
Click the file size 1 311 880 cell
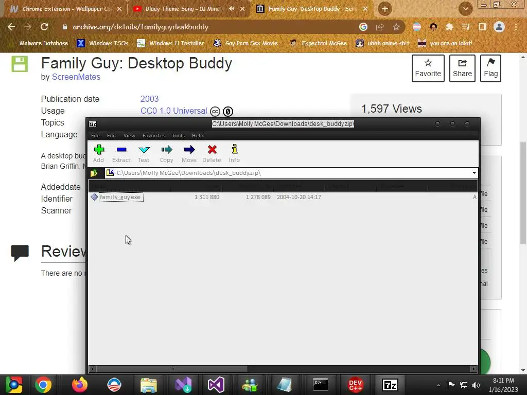click(207, 197)
